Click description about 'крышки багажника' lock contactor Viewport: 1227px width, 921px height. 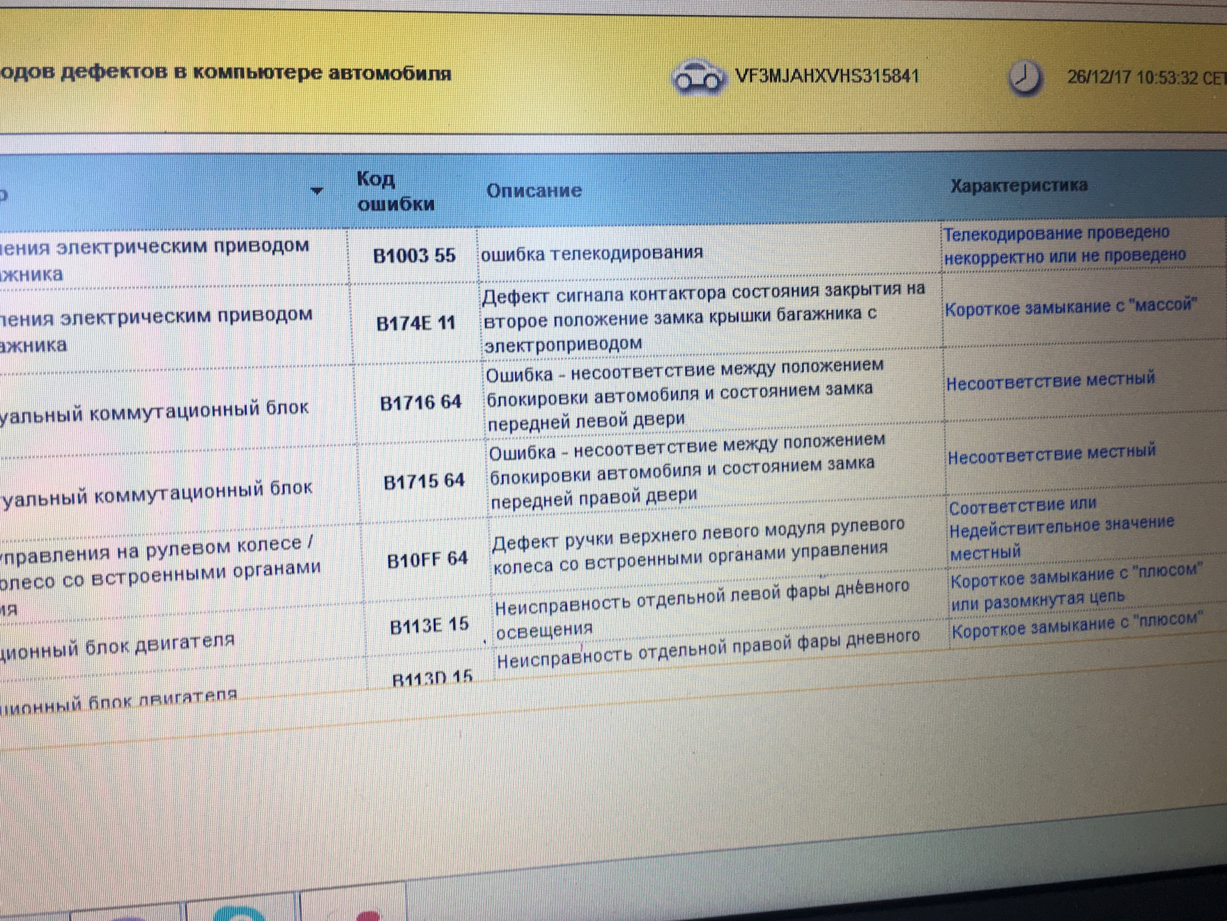(704, 318)
